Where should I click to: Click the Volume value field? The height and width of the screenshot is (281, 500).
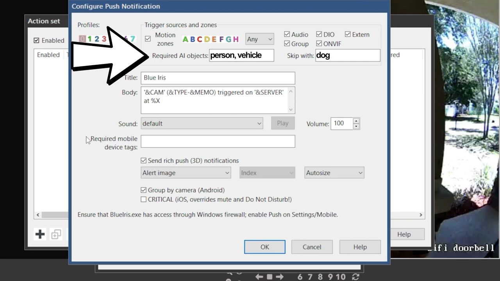(342, 123)
